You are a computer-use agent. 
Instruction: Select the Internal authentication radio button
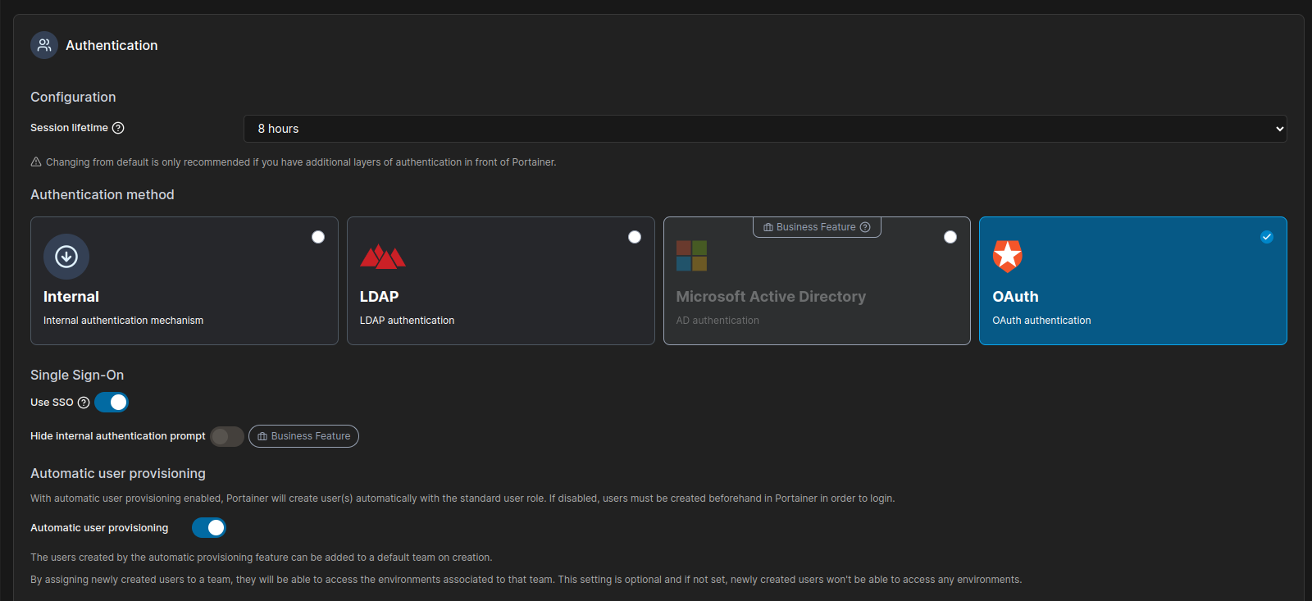coord(318,237)
